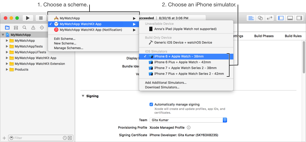The width and height of the screenshot is (306, 142).
Task: Click Download Simulators… option
Action: tap(162, 87)
